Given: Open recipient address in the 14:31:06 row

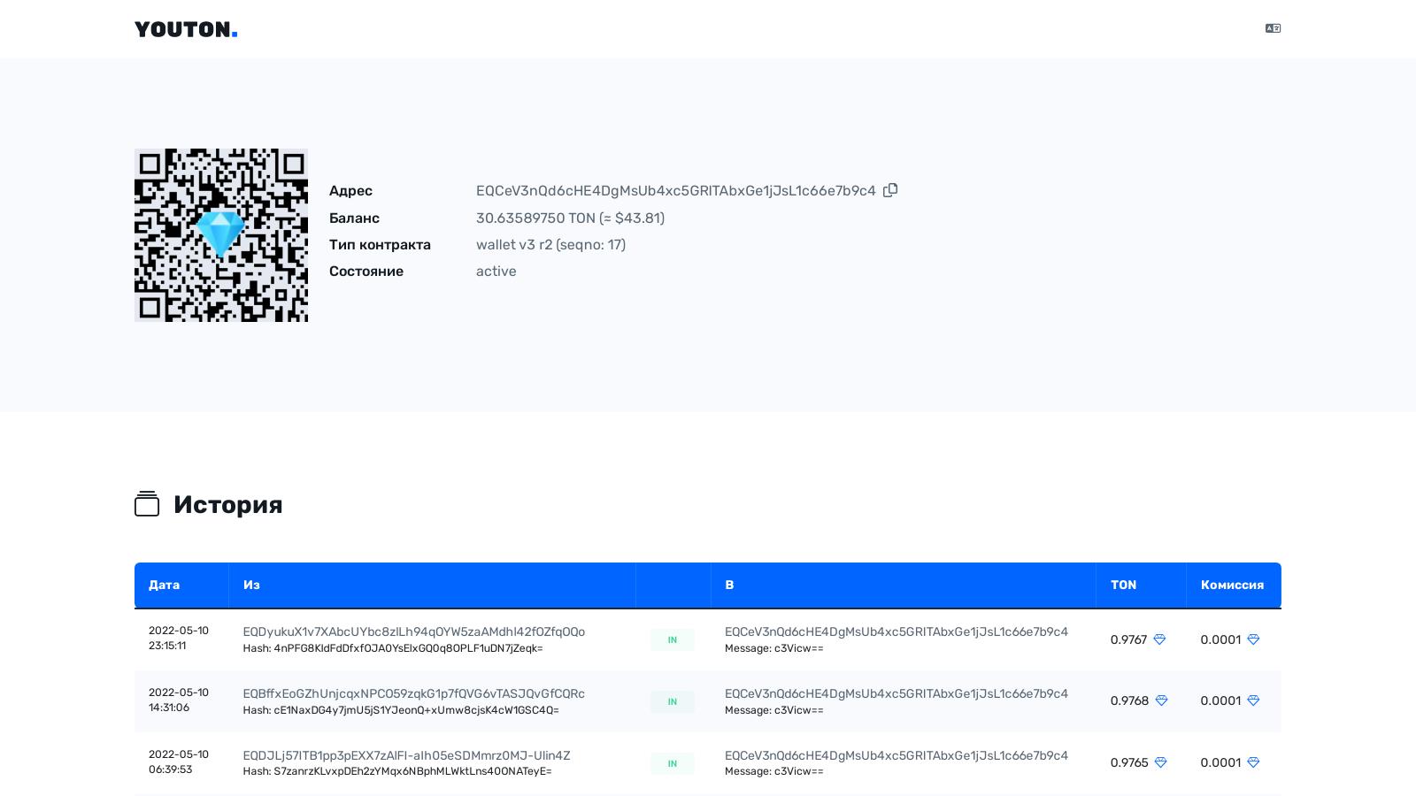Looking at the screenshot, I should 897,693.
